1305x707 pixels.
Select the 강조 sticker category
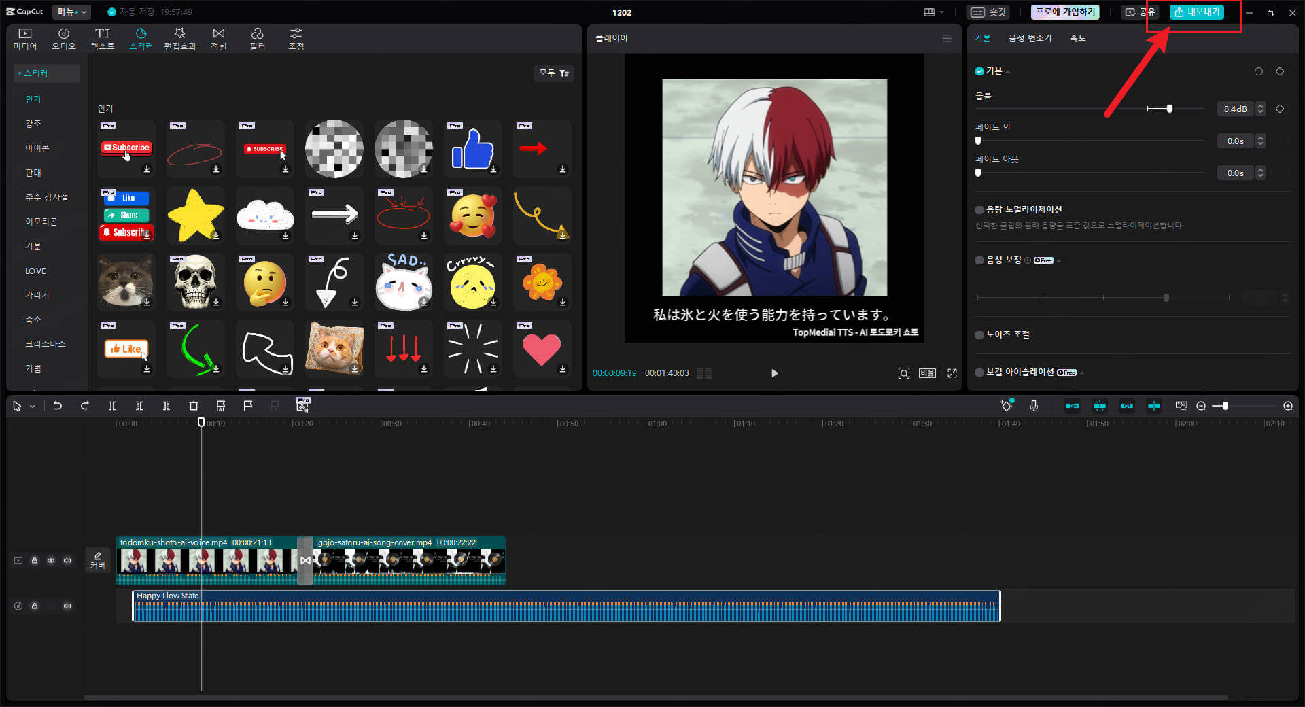[33, 124]
